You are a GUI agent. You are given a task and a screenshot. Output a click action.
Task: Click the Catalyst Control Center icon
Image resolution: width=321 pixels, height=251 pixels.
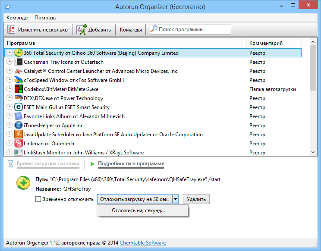19,71
